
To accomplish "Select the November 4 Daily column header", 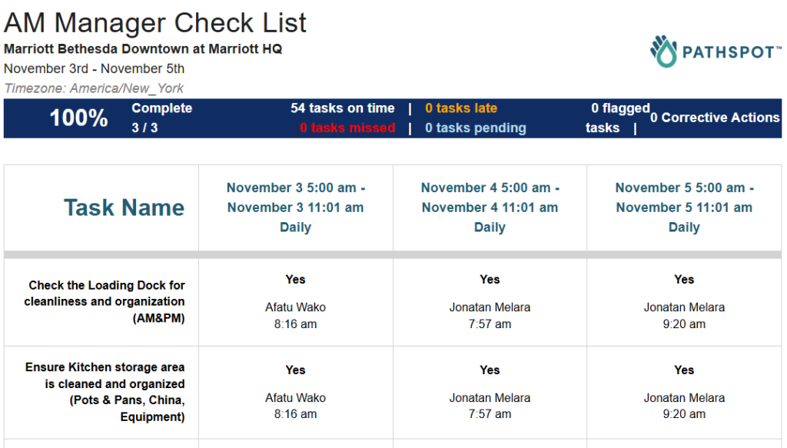I will (x=490, y=207).
